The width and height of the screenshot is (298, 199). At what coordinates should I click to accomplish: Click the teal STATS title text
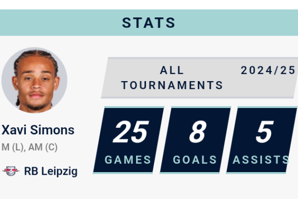click(x=149, y=23)
